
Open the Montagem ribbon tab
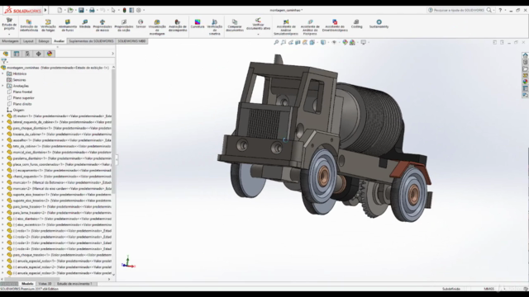10,41
